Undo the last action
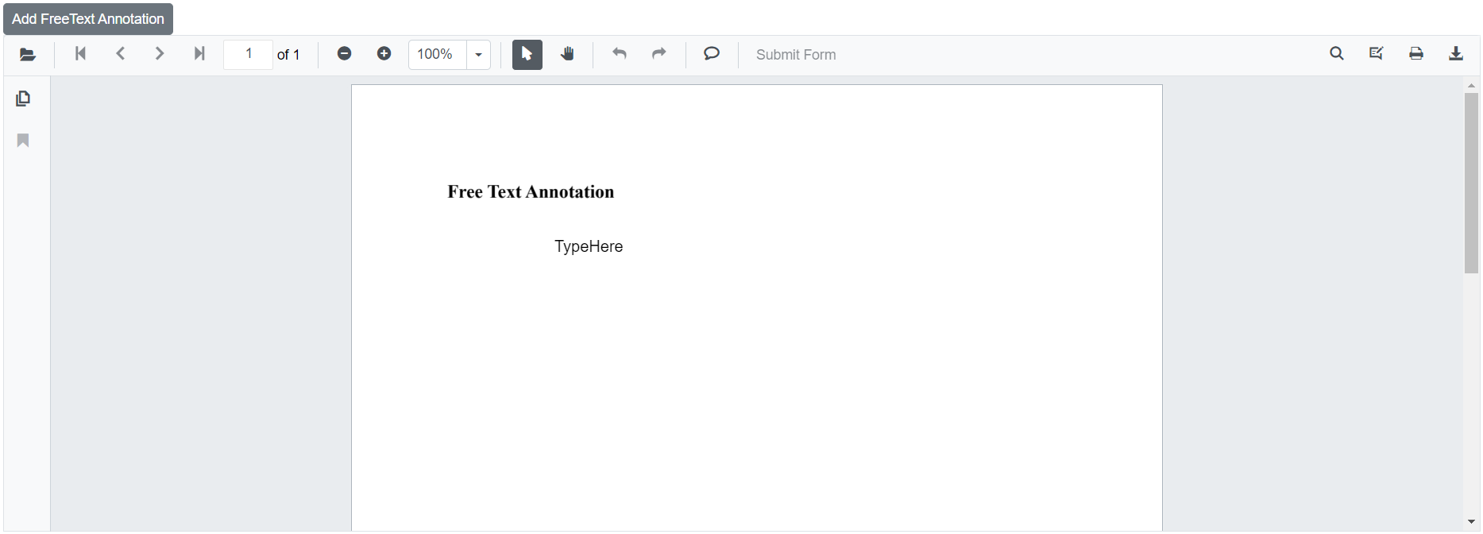 620,54
